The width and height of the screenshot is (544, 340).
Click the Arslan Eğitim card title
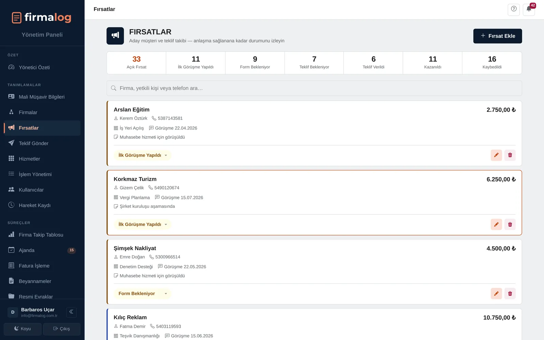click(x=132, y=109)
